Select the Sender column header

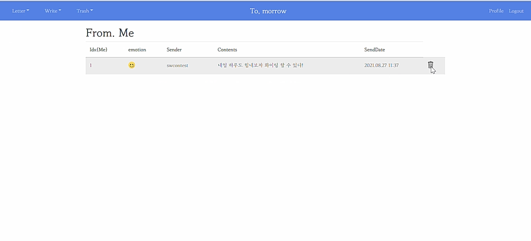point(174,50)
